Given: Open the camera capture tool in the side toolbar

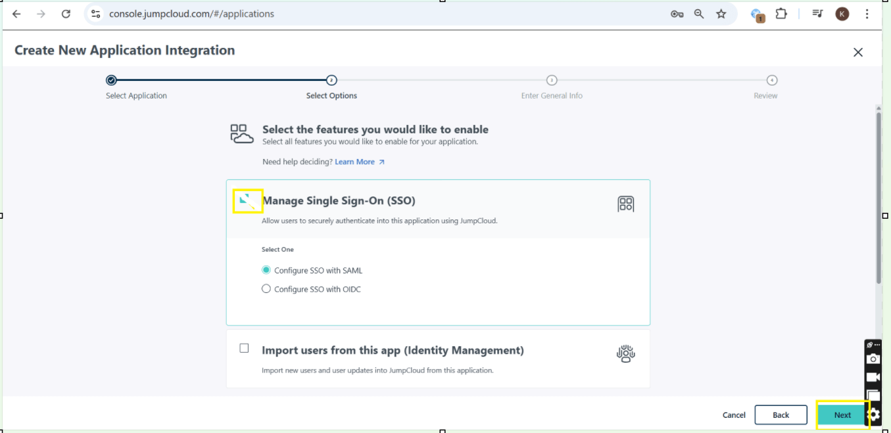Looking at the screenshot, I should pos(873,358).
